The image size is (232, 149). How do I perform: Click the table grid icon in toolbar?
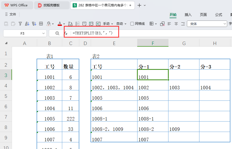41,24
